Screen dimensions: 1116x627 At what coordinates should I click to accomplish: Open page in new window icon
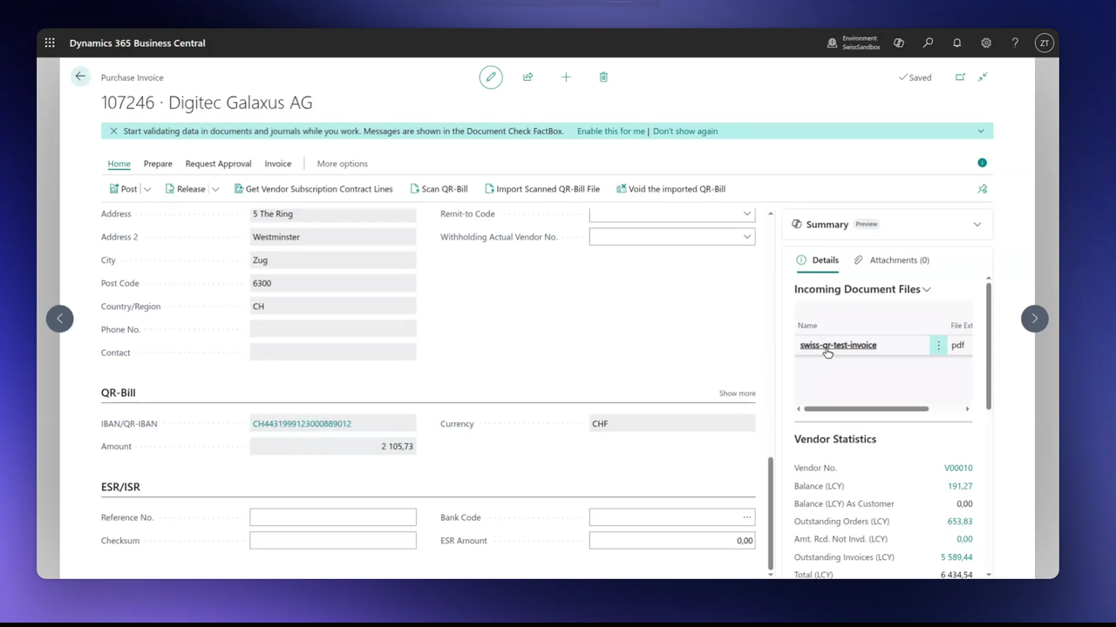pos(960,77)
